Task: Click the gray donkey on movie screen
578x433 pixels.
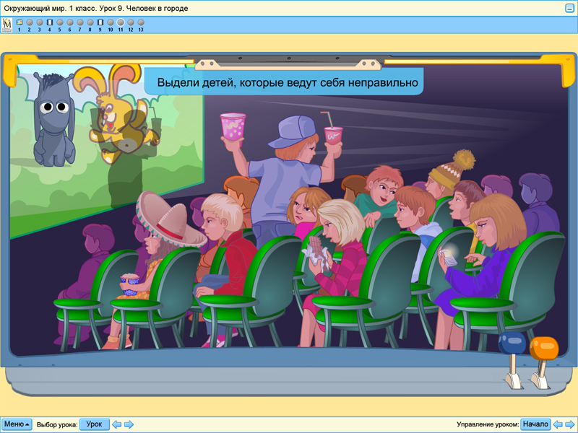Action: click(54, 120)
